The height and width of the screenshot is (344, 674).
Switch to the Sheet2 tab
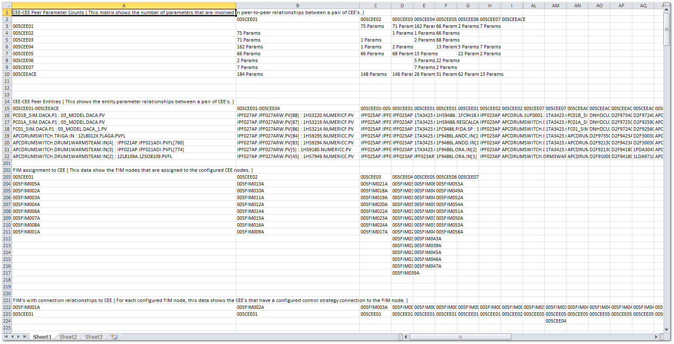[68, 337]
